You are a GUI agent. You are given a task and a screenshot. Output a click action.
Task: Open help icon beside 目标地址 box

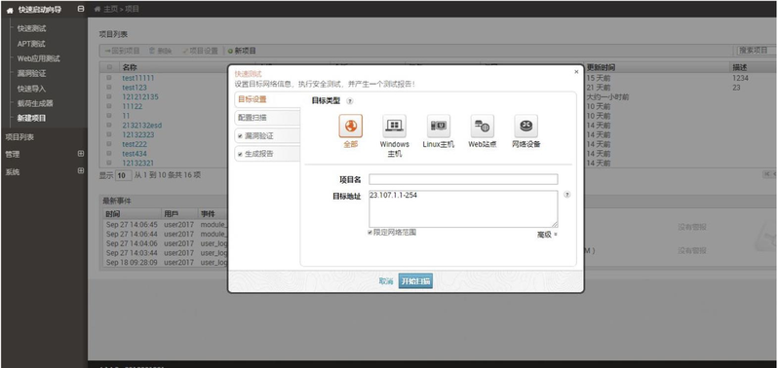point(567,195)
